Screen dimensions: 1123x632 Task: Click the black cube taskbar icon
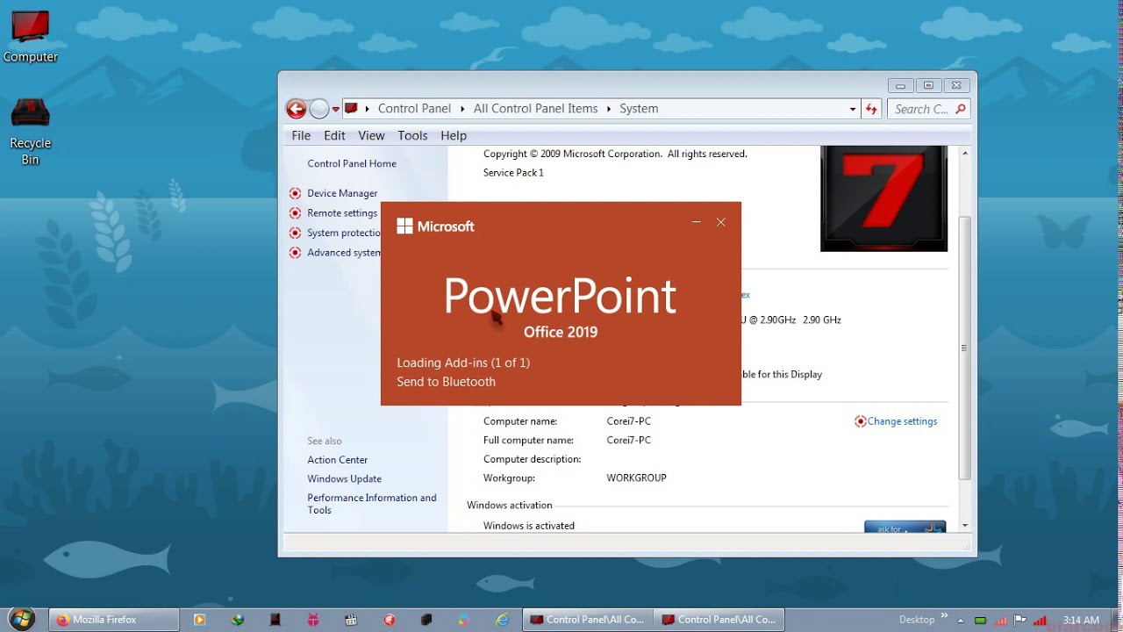(x=426, y=620)
